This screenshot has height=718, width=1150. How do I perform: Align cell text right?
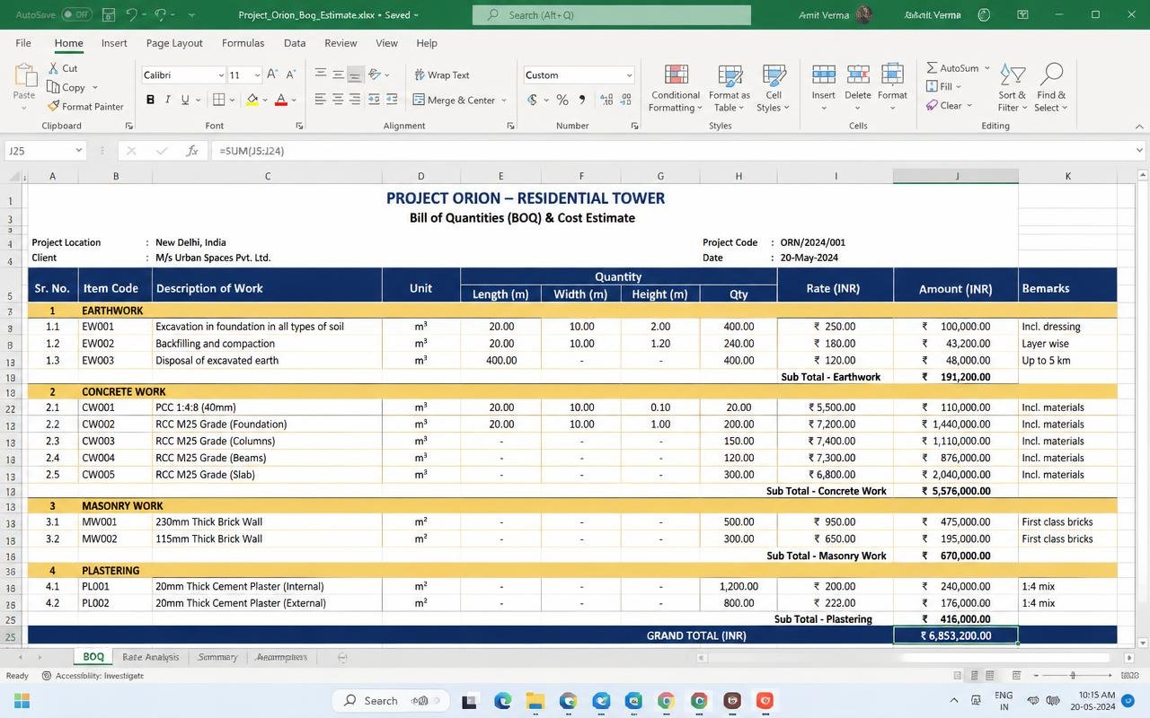tap(355, 100)
